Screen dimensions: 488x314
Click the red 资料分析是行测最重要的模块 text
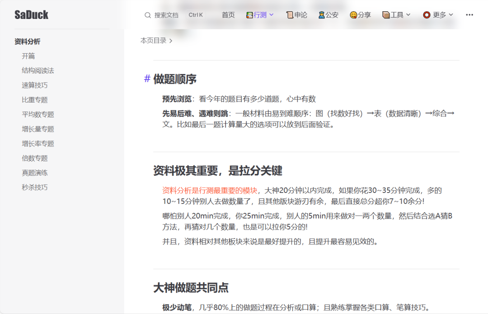(210, 191)
